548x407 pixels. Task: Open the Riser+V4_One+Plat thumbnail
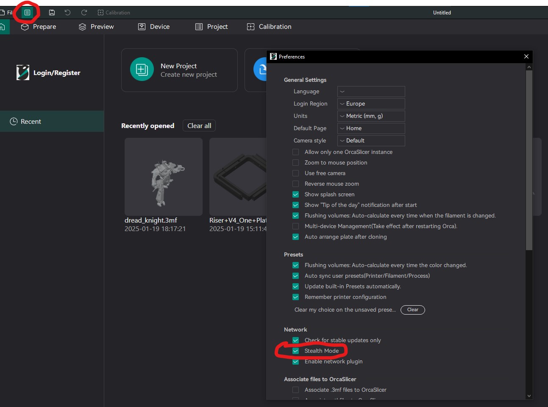point(238,177)
